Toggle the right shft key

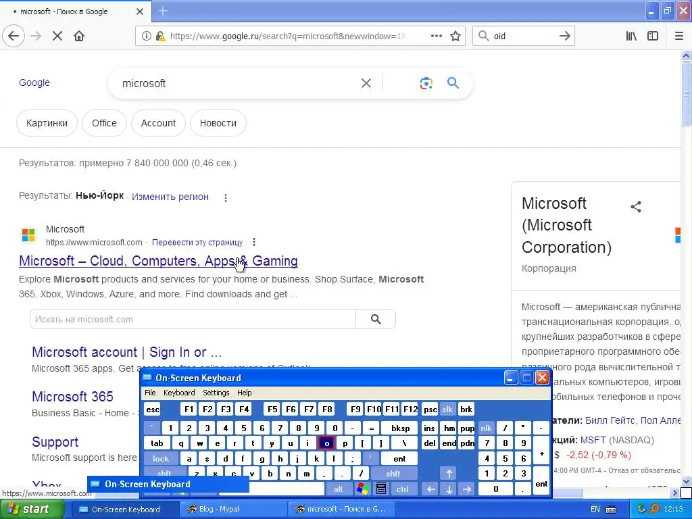pos(393,474)
